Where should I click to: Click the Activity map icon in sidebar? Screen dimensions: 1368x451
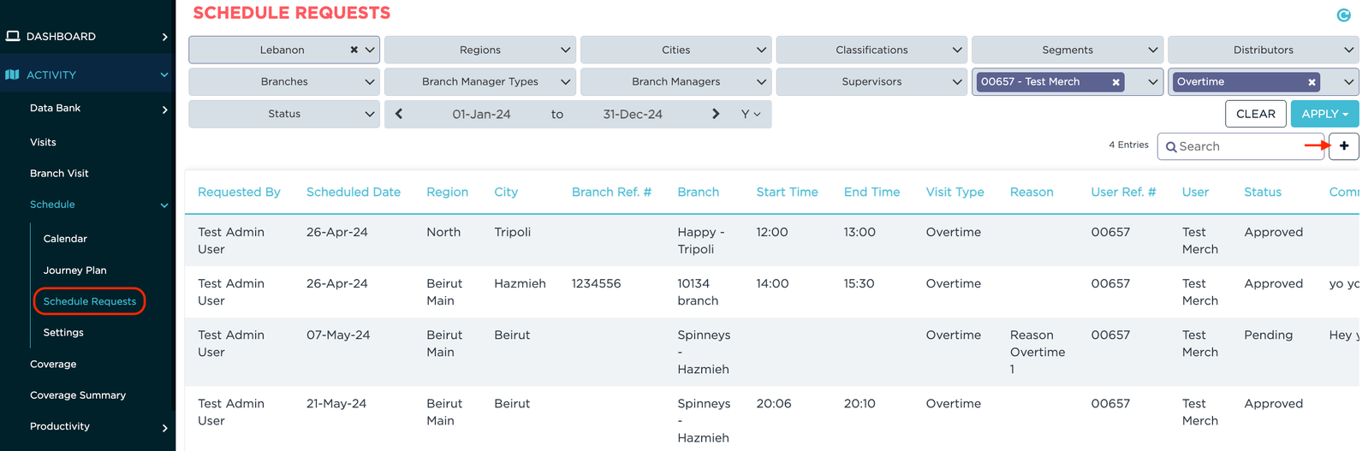pos(12,74)
